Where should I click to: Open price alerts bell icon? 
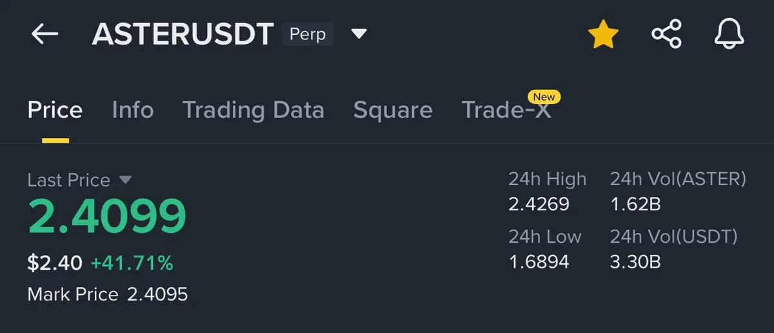coord(729,34)
